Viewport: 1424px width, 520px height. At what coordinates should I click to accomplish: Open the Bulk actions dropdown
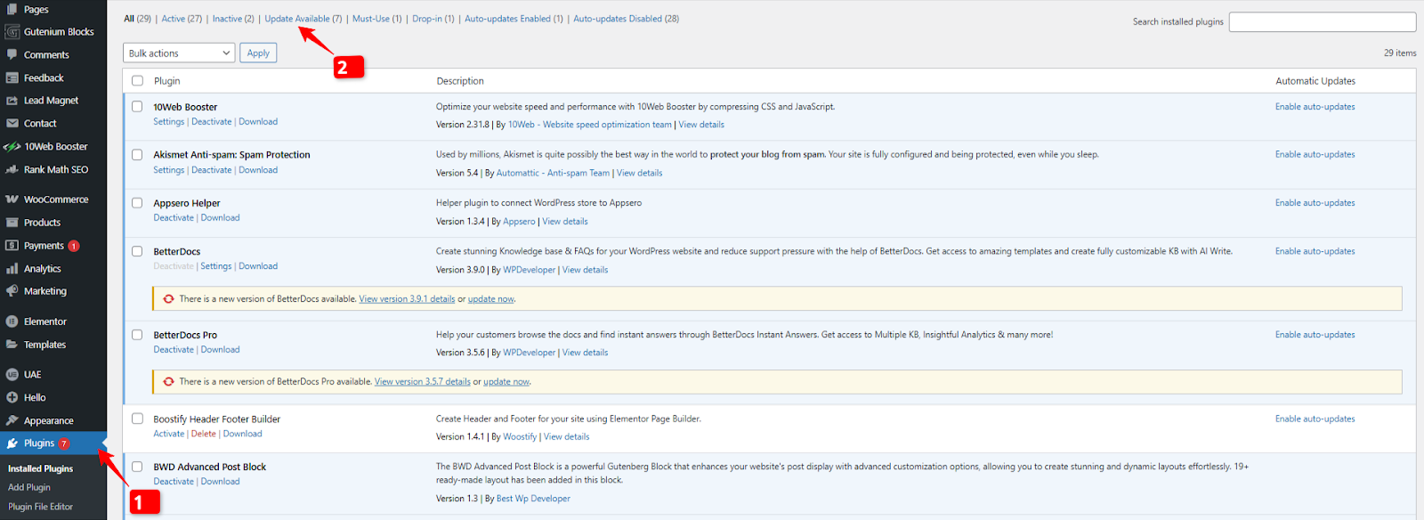179,53
